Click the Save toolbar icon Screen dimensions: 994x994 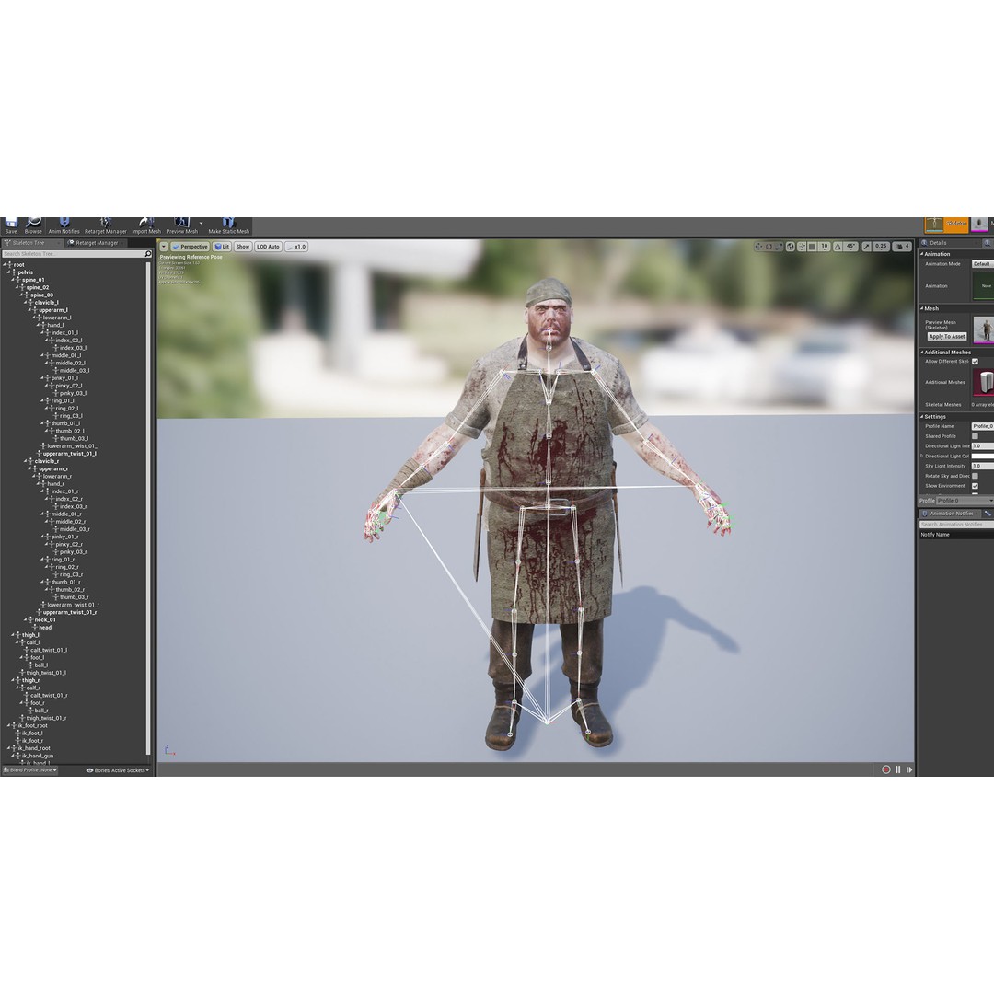[x=11, y=226]
